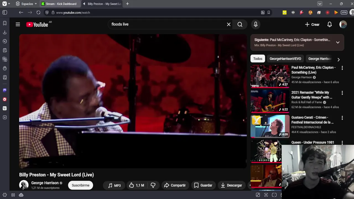354x199 pixels.
Task: Open the tab list dropdown button
Action: pyautogui.click(x=320, y=4)
